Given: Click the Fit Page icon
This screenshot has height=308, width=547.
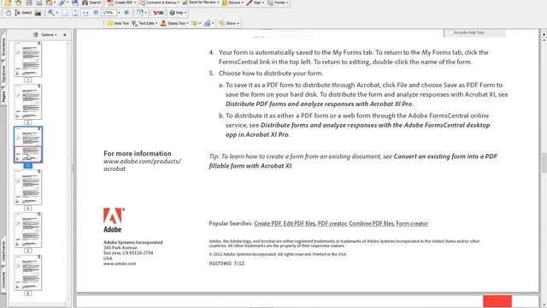Looking at the screenshot, I should (x=65, y=13).
